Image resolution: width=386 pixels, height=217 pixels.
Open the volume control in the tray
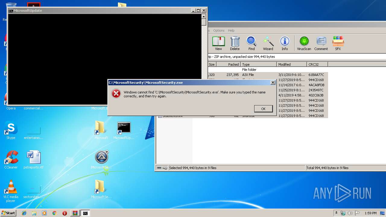point(350,213)
